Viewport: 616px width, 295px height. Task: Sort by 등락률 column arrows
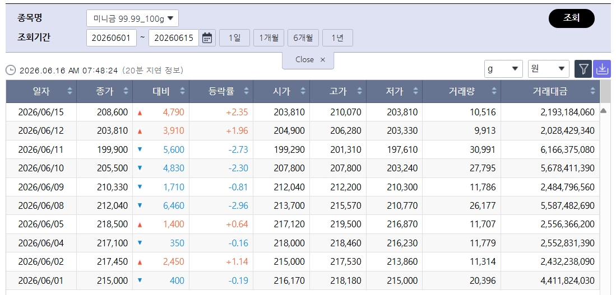click(246, 91)
